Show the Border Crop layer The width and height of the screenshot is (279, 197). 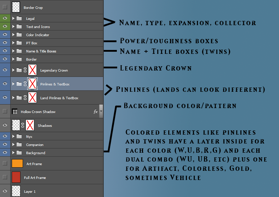pyautogui.click(x=5, y=7)
